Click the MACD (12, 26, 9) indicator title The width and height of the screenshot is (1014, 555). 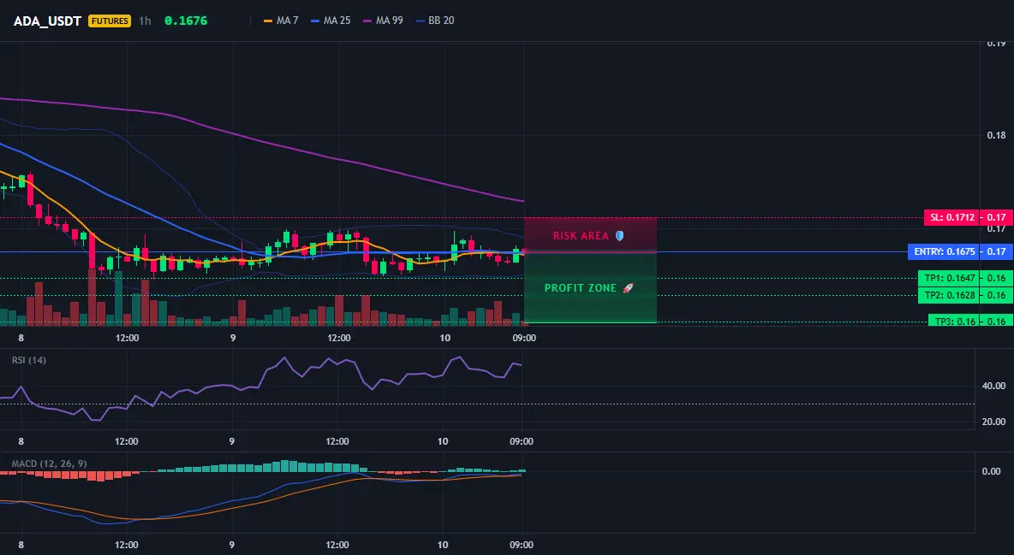click(49, 463)
